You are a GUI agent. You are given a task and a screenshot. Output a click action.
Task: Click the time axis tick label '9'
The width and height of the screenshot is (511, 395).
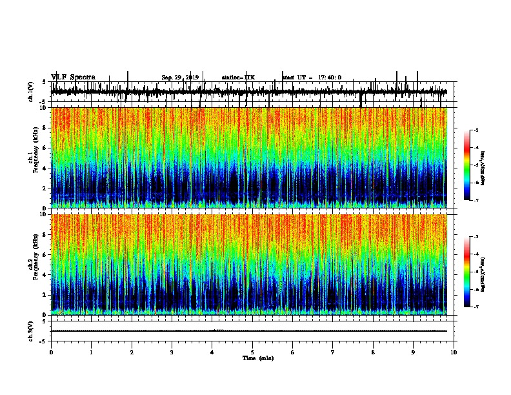click(x=413, y=352)
